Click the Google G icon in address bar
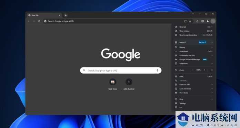This screenshot has height=128, width=240. click(45, 21)
